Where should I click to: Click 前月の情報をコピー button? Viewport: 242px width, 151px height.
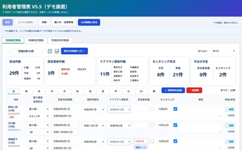(74, 51)
